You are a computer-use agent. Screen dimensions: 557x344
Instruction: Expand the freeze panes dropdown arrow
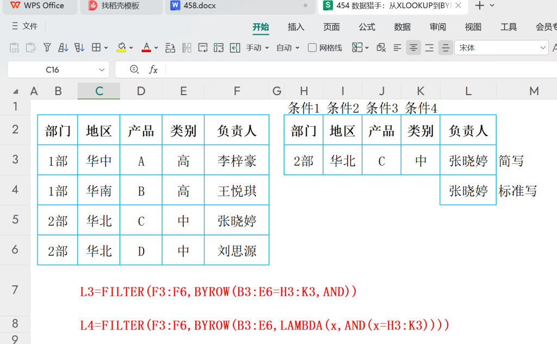pyautogui.click(x=367, y=48)
